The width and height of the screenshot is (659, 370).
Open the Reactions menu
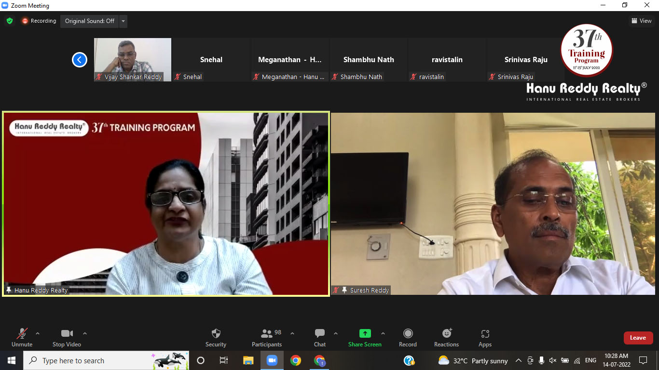tap(446, 337)
